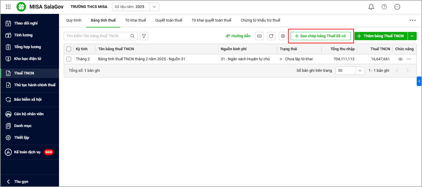Open table settings gear icon

pos(283,36)
